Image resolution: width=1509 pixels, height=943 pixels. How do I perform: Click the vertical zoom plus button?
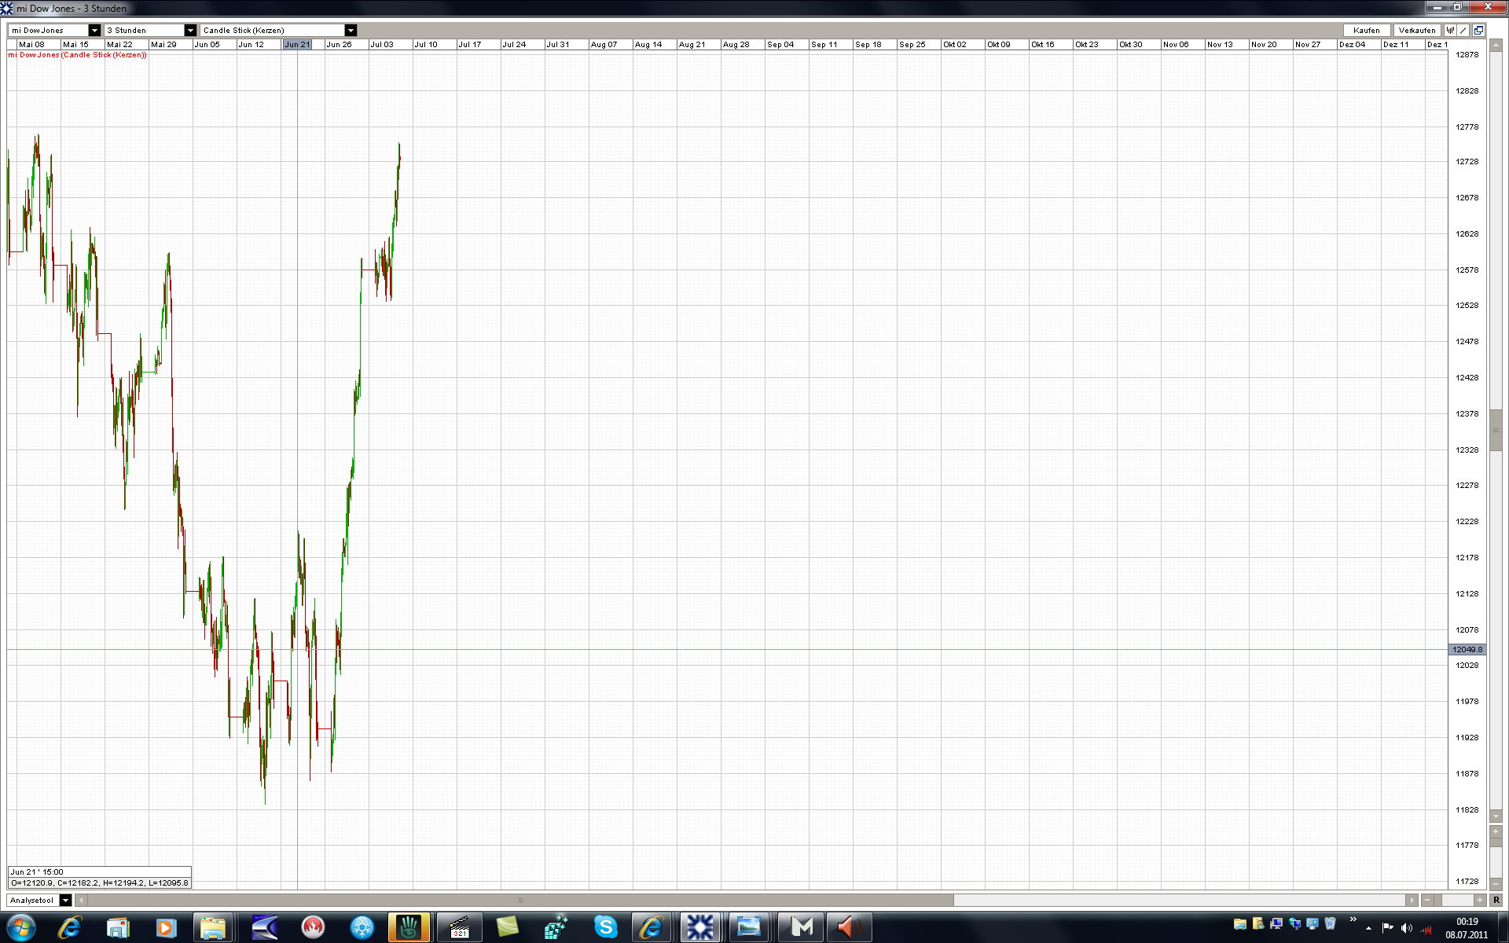coord(1496,831)
